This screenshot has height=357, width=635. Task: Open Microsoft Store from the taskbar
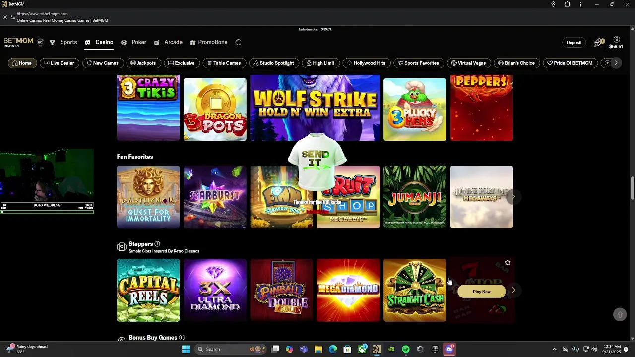[347, 349]
